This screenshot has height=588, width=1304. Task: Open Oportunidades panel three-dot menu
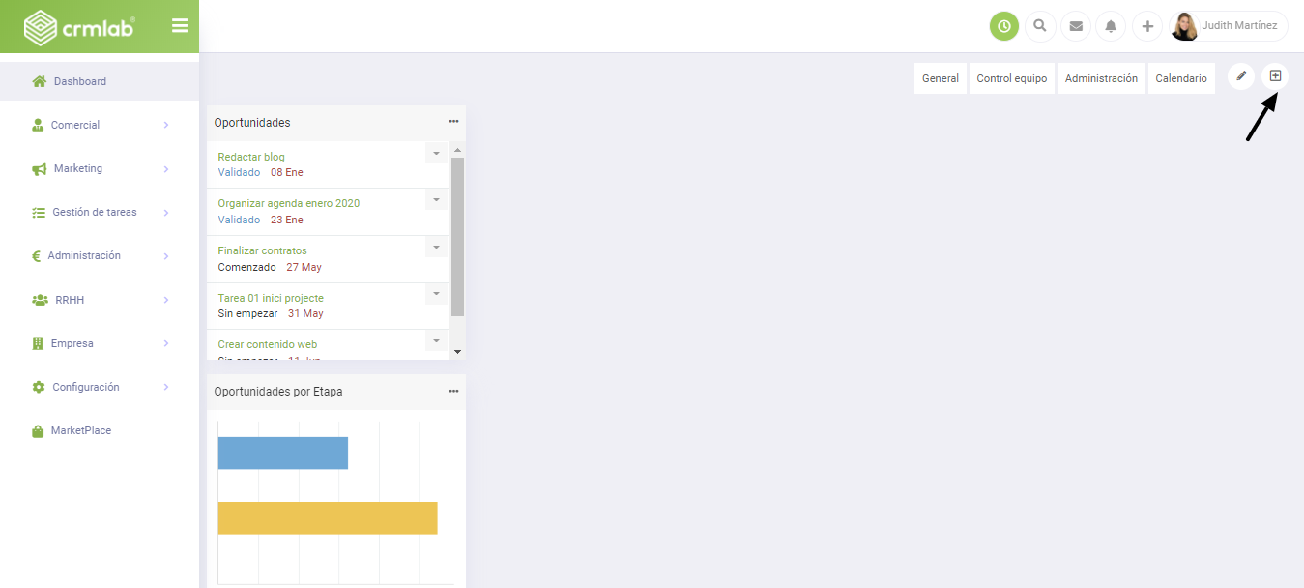453,122
